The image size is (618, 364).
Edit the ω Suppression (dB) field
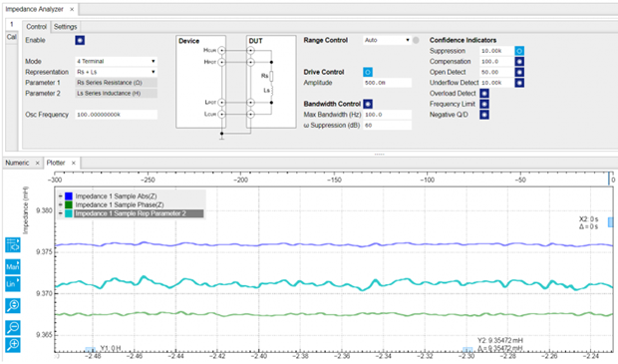(387, 126)
